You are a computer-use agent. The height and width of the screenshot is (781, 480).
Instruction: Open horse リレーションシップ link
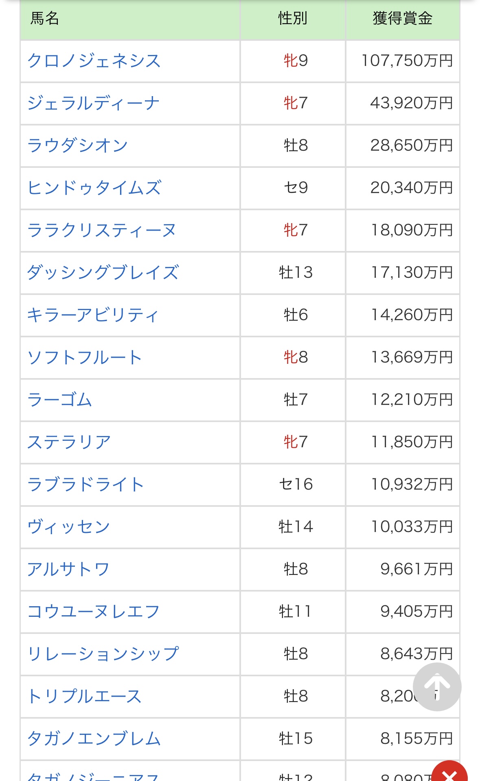(x=103, y=654)
